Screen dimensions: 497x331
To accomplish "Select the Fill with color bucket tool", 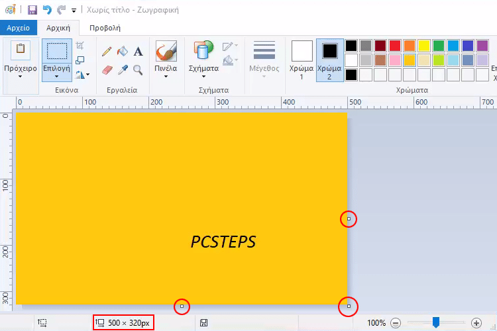I will [123, 52].
